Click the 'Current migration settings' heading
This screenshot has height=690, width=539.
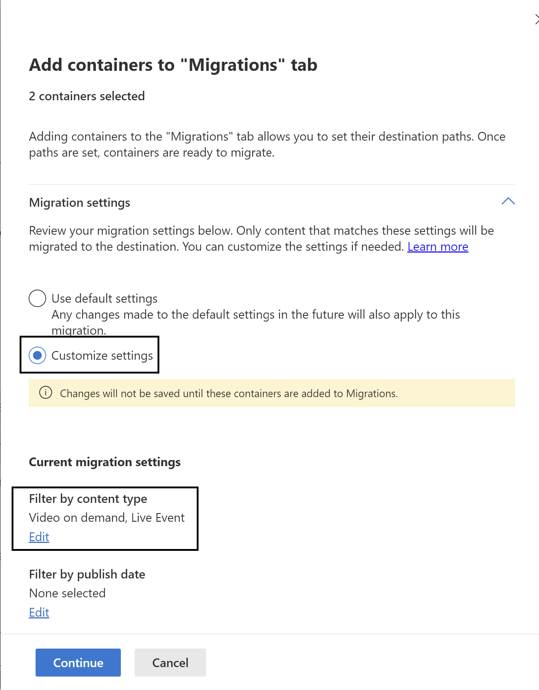click(x=105, y=462)
